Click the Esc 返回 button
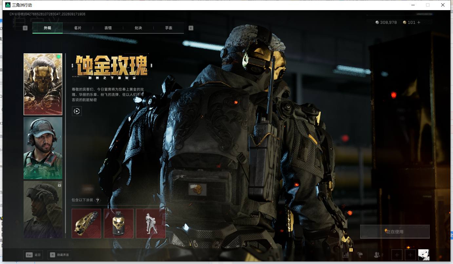This screenshot has height=264, width=453. (33, 255)
